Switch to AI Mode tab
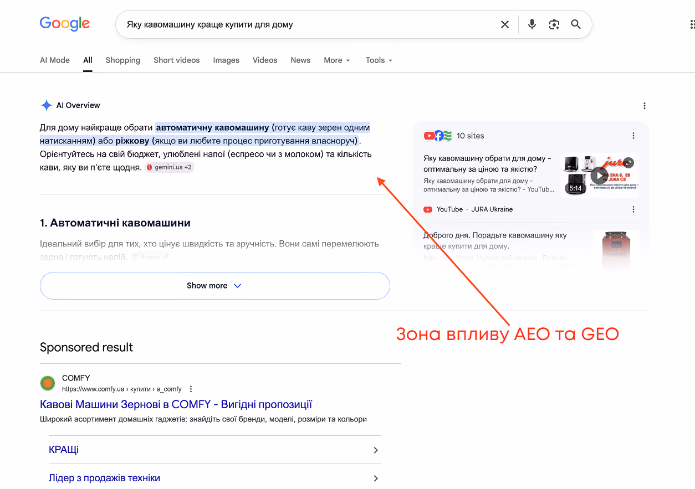695x489 pixels. point(55,60)
